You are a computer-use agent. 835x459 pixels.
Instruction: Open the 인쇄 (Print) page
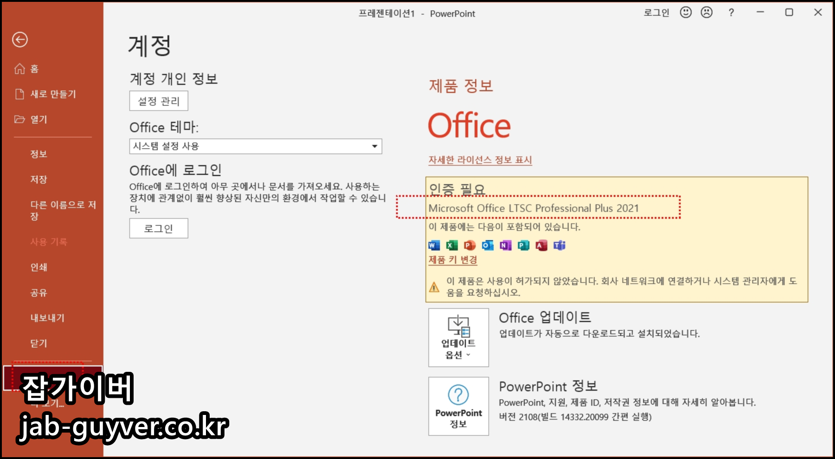click(x=39, y=267)
